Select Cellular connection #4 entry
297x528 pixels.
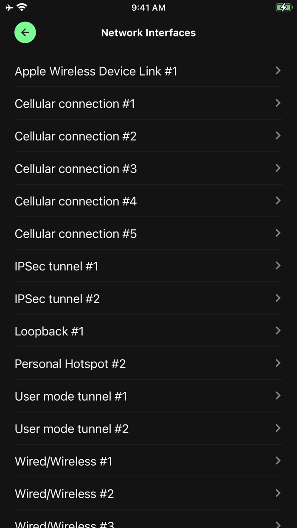point(76,201)
